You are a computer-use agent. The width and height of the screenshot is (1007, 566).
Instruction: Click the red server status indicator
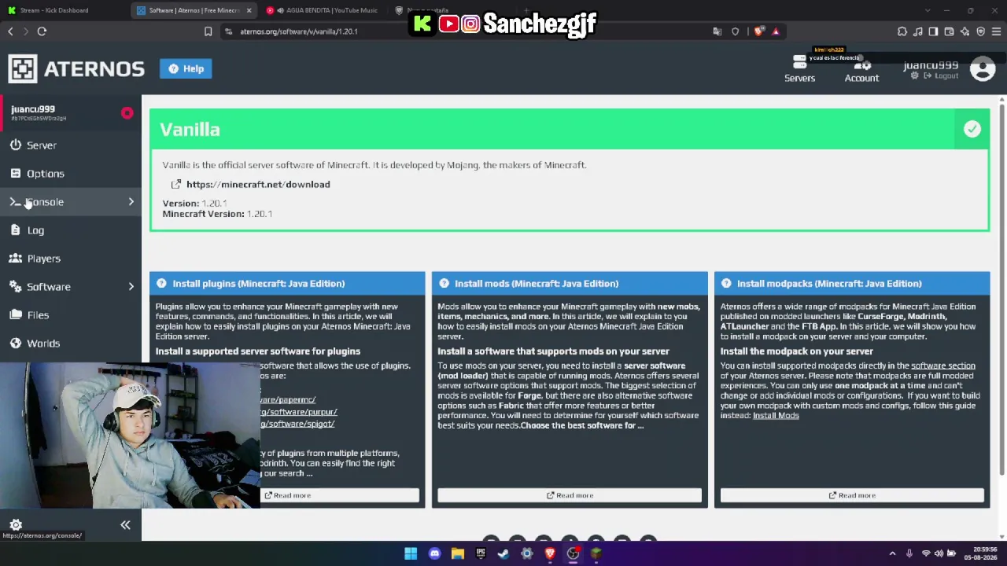coord(127,113)
